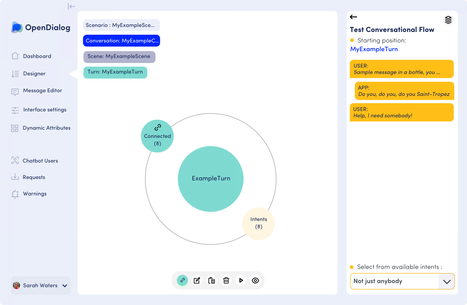Select the ExampleTurn center circle

pyautogui.click(x=211, y=179)
